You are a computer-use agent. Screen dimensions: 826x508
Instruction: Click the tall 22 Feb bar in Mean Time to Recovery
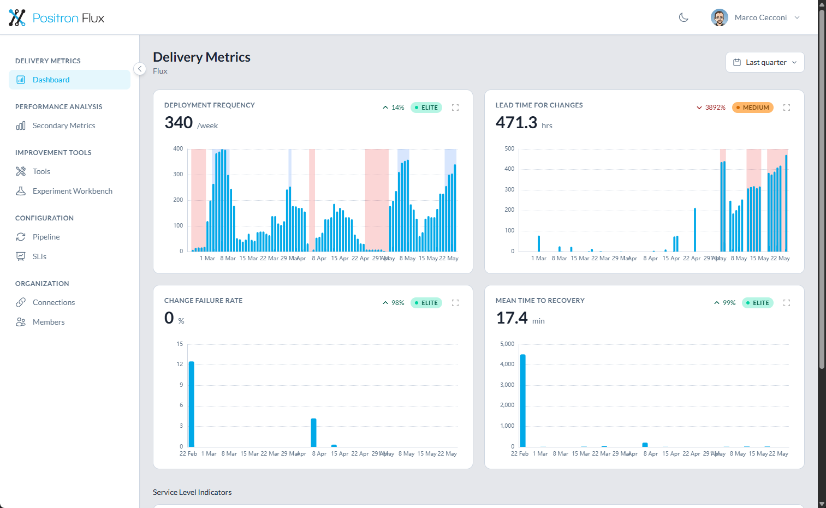(522, 401)
